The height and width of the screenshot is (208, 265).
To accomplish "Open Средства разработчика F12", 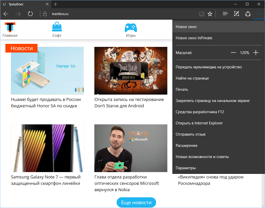I will [x=219, y=112].
